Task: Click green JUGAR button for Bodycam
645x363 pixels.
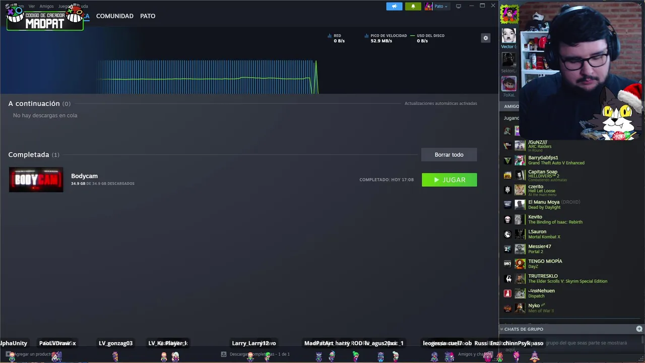Action: [449, 180]
